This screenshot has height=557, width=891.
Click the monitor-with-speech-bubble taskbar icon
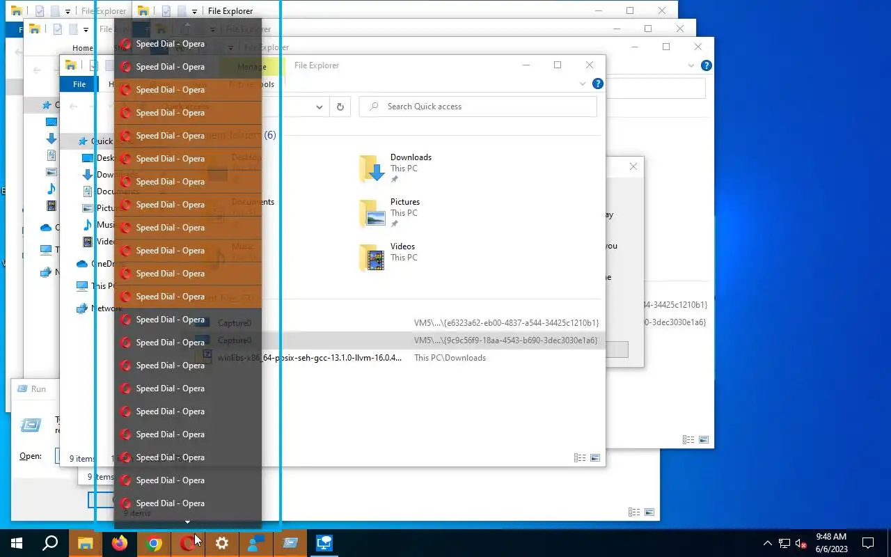324,544
